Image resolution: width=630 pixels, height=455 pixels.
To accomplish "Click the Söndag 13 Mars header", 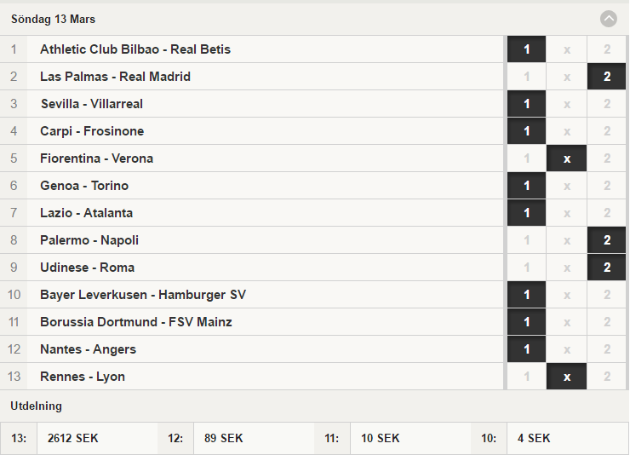I will click(x=314, y=19).
